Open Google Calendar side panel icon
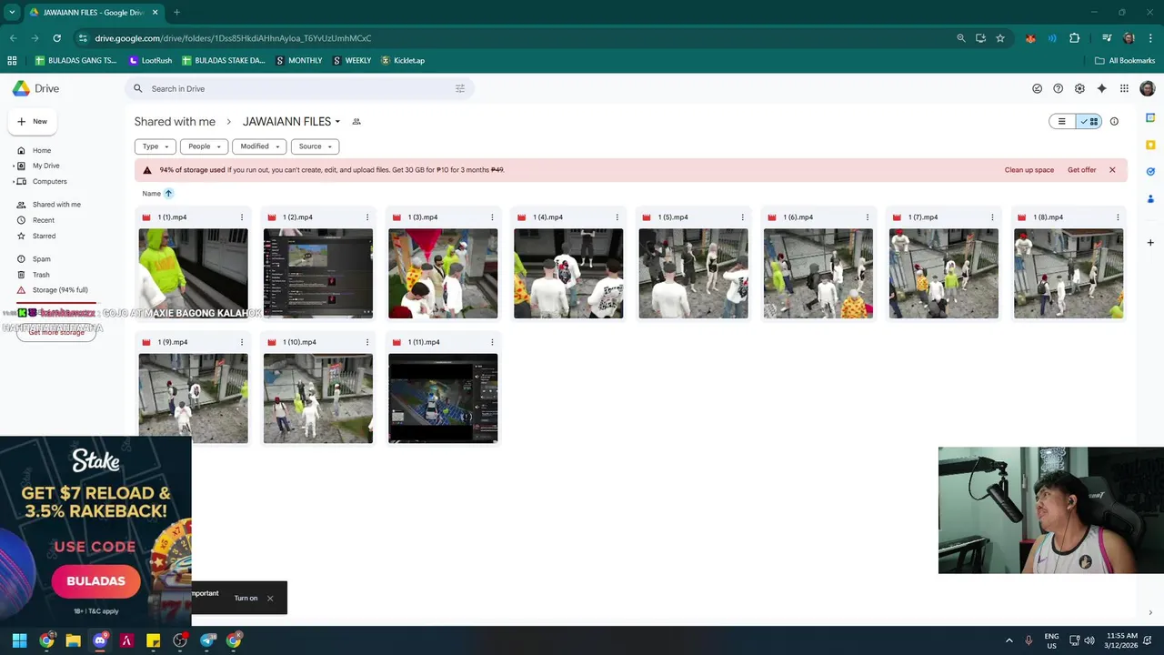Screen dimensions: 1164x655 pos(1150,118)
